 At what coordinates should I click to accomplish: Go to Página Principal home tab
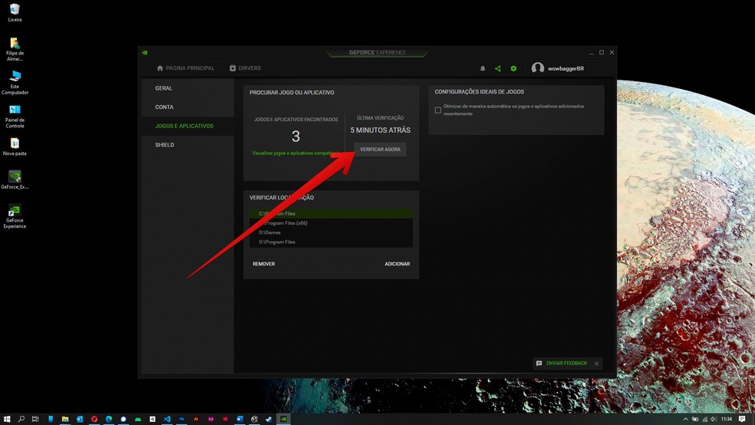186,68
